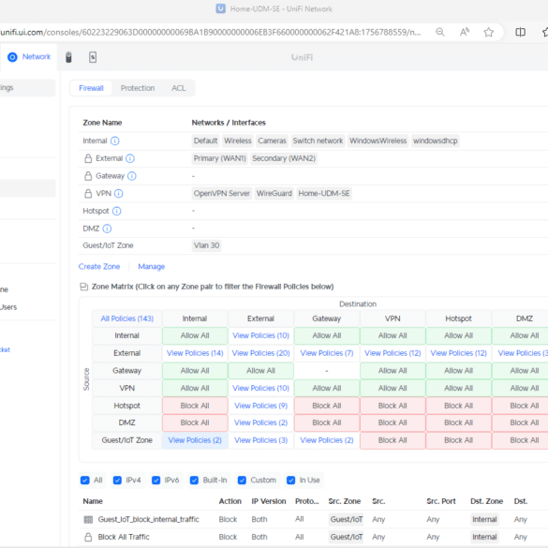Click drag handle of Guest_IoT_block_internal_traffic rule
548x548 pixels.
point(88,520)
